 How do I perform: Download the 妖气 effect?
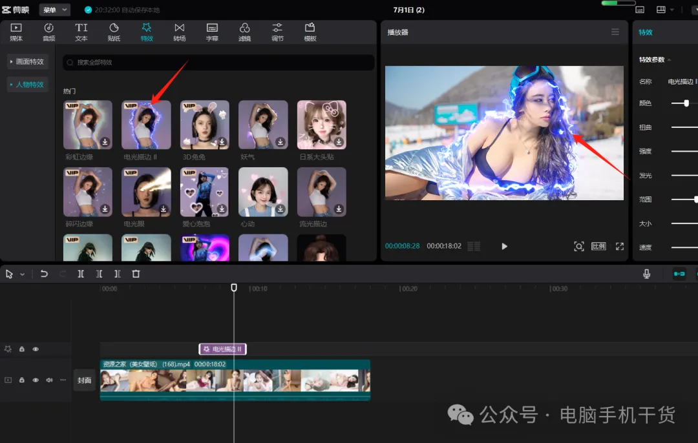[x=280, y=142]
